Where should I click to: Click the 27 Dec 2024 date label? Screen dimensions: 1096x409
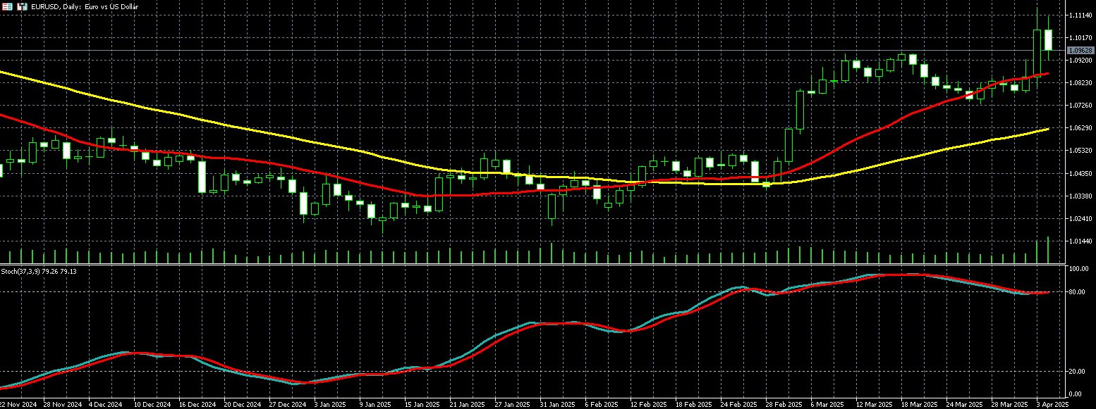(289, 405)
